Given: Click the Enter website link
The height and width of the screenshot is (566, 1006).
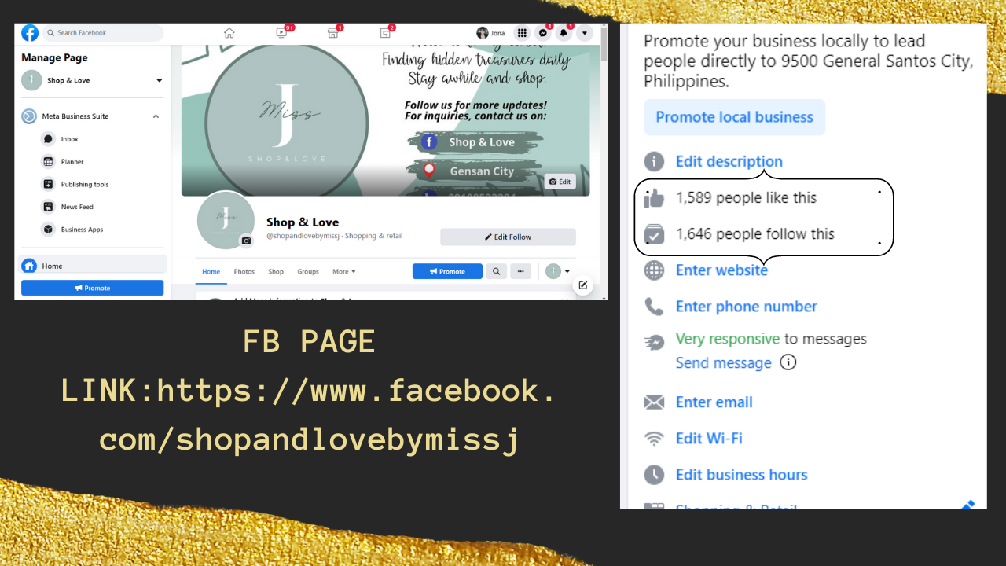Looking at the screenshot, I should (x=722, y=270).
